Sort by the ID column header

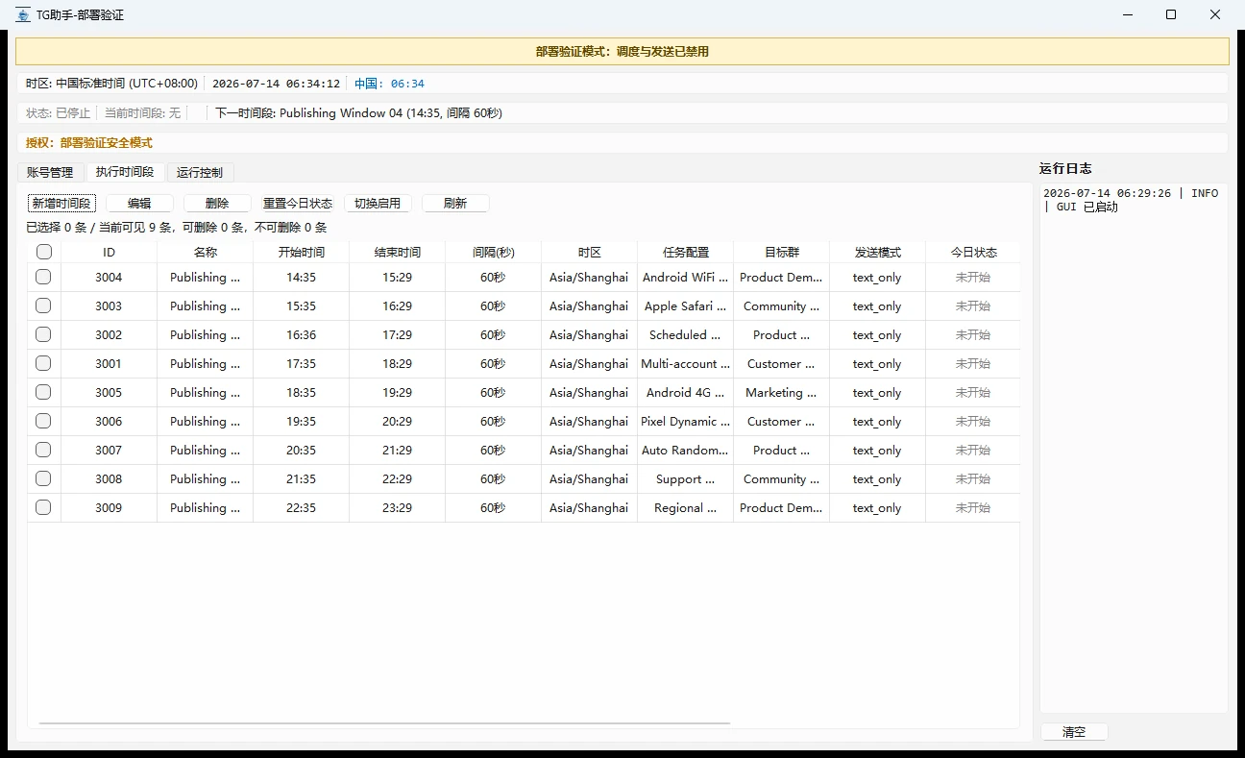[109, 252]
